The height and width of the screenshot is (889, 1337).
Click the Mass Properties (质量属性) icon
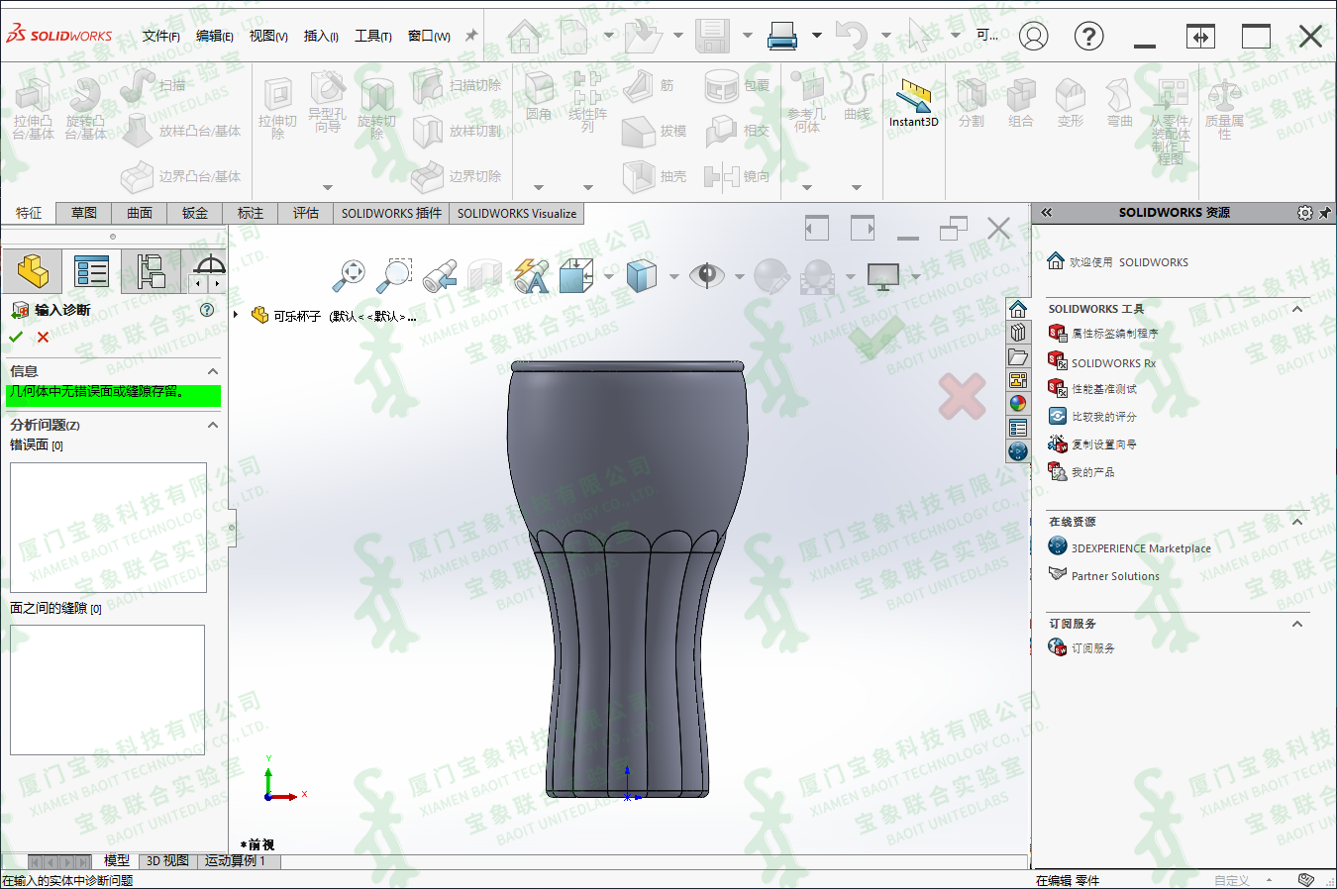[1225, 95]
